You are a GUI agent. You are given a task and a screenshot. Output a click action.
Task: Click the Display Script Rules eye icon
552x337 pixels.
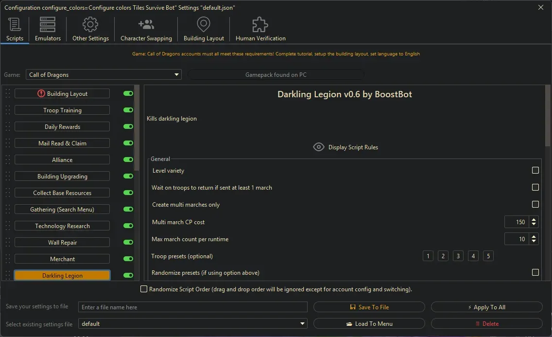(x=319, y=146)
